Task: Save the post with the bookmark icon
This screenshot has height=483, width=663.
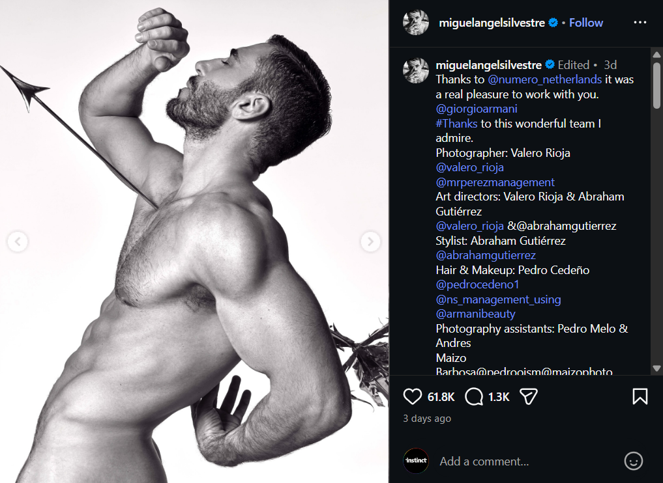Action: [640, 396]
